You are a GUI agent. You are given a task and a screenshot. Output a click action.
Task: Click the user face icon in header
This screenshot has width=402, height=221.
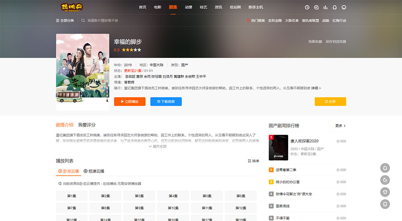[344, 7]
